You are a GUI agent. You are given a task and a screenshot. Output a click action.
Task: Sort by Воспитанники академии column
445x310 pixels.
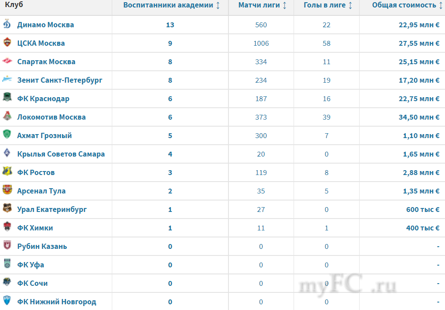pyautogui.click(x=217, y=5)
